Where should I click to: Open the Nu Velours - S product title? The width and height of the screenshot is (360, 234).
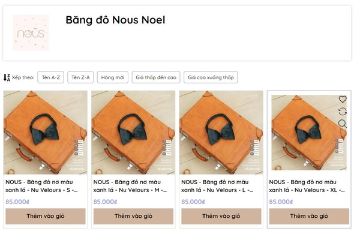[42, 186]
